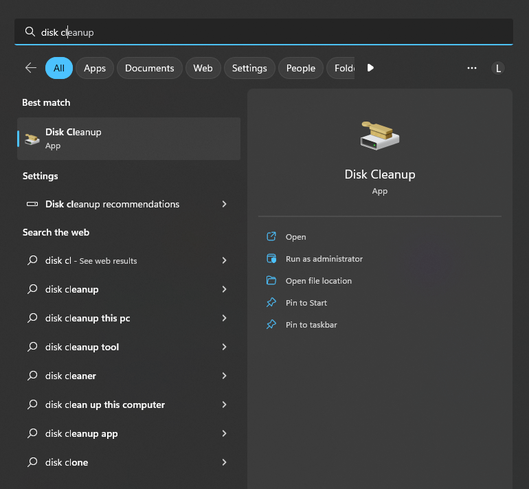Viewport: 529px width, 489px height.
Task: Show more filter tabs with play arrow
Action: [370, 68]
